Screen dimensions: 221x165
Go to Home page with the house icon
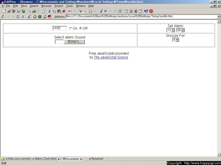[x=35, y=17]
